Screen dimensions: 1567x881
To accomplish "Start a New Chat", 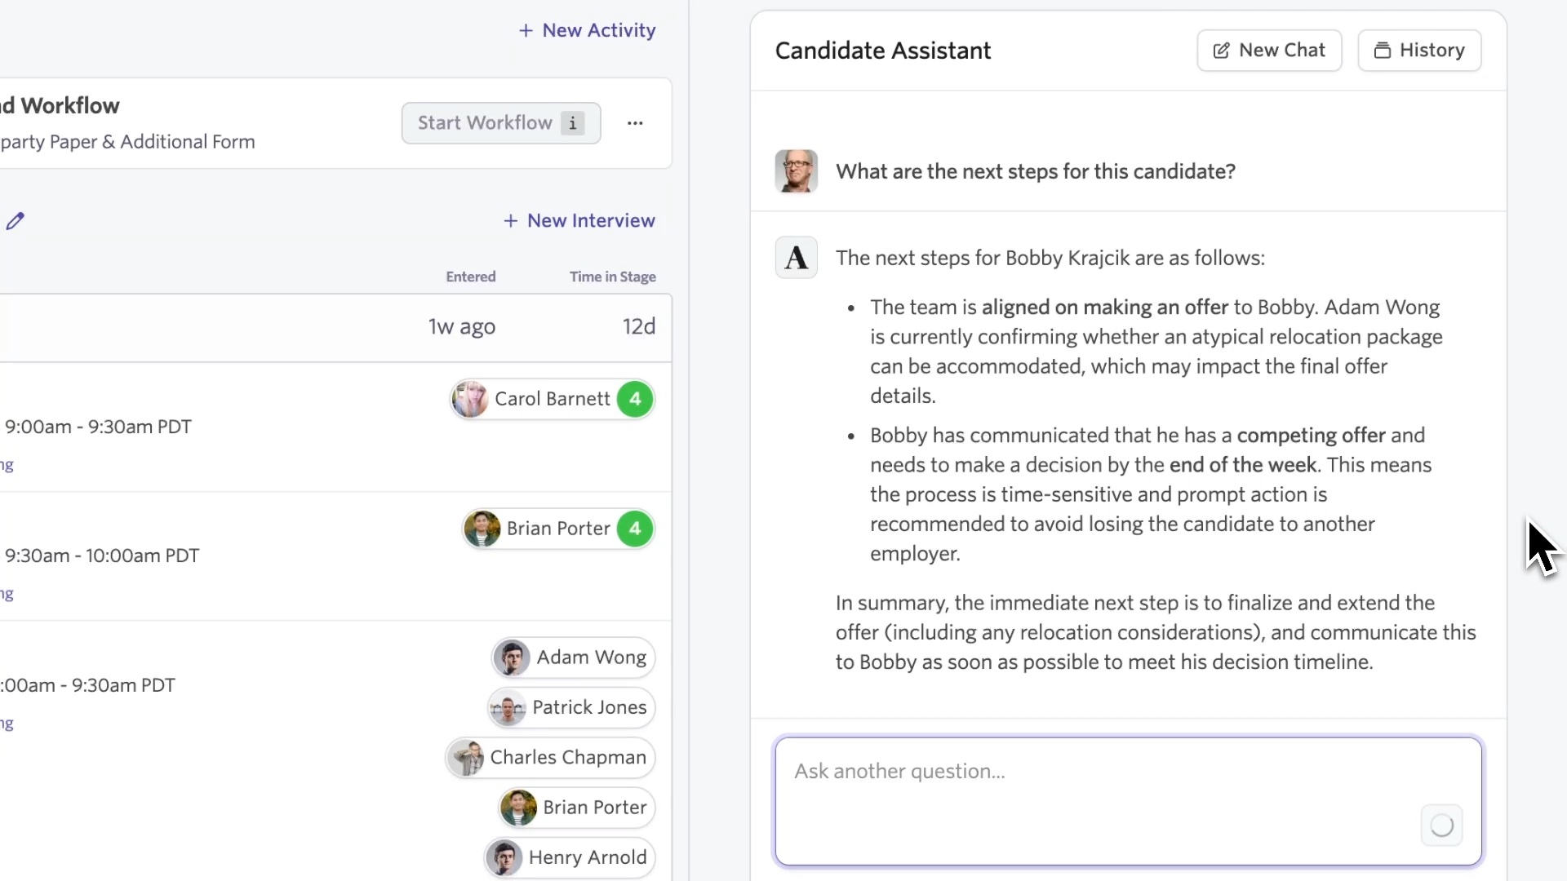I will 1269,51.
